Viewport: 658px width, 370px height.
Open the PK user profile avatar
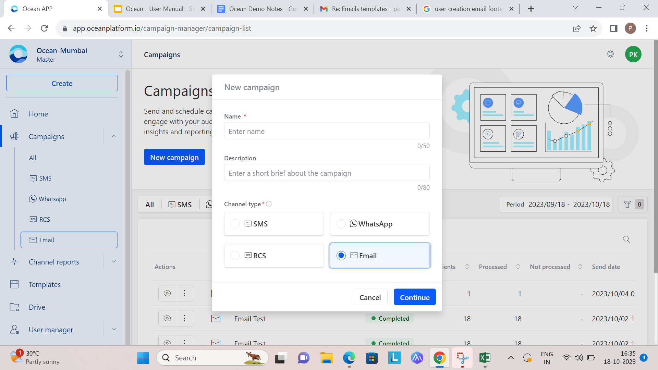pyautogui.click(x=633, y=54)
